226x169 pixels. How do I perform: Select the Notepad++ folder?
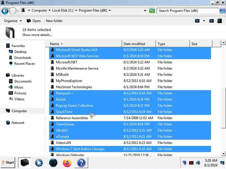[130, 93]
